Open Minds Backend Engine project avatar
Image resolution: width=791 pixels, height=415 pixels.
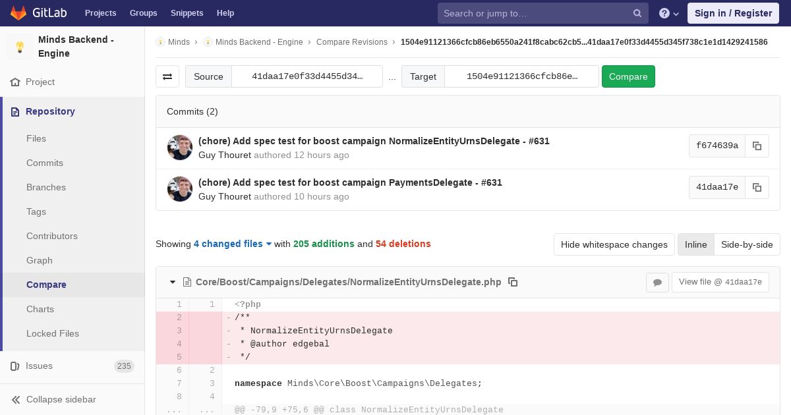[20, 47]
